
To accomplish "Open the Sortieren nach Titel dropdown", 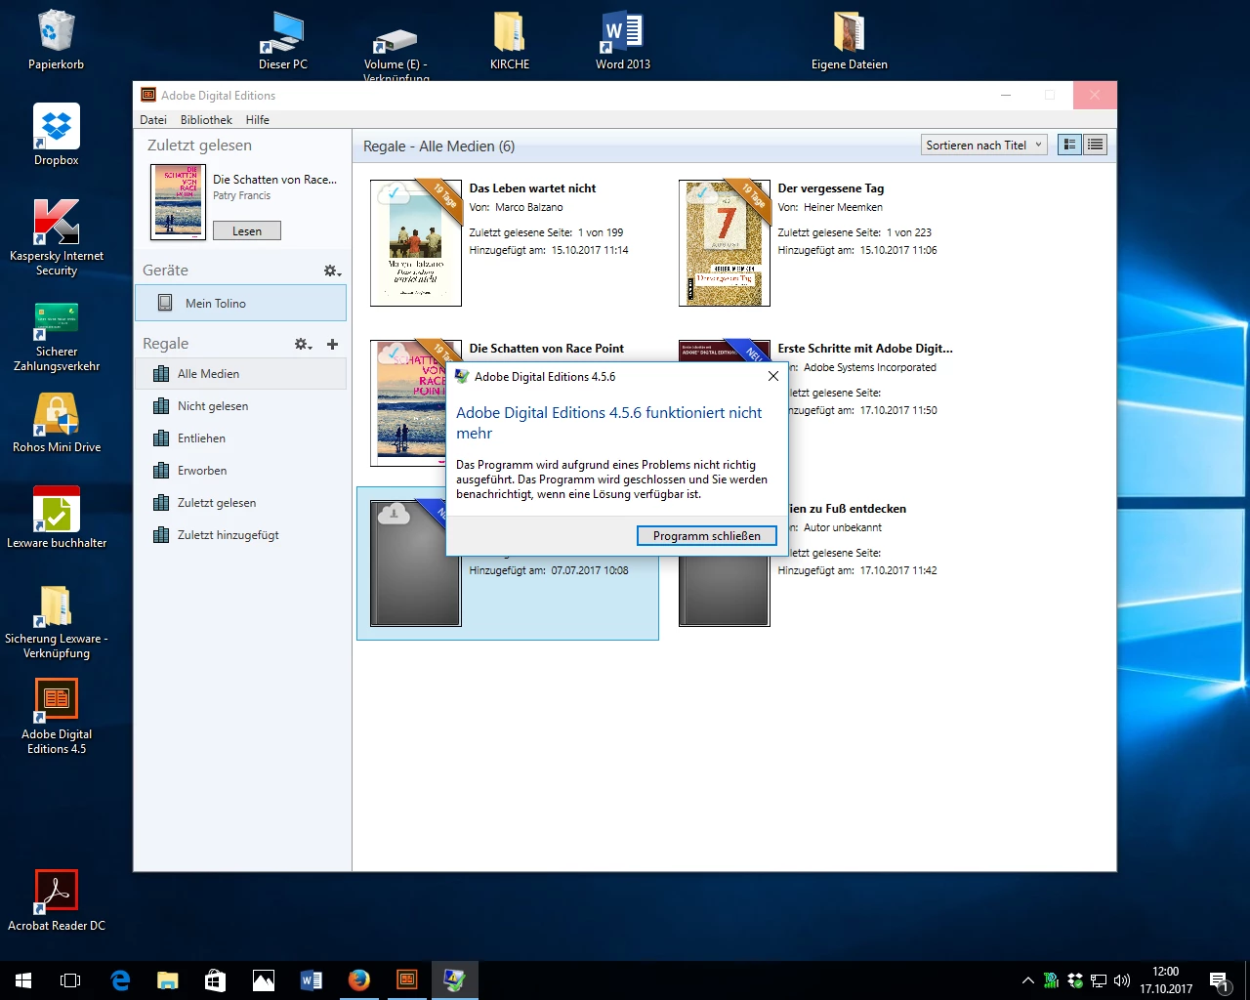I will [984, 145].
